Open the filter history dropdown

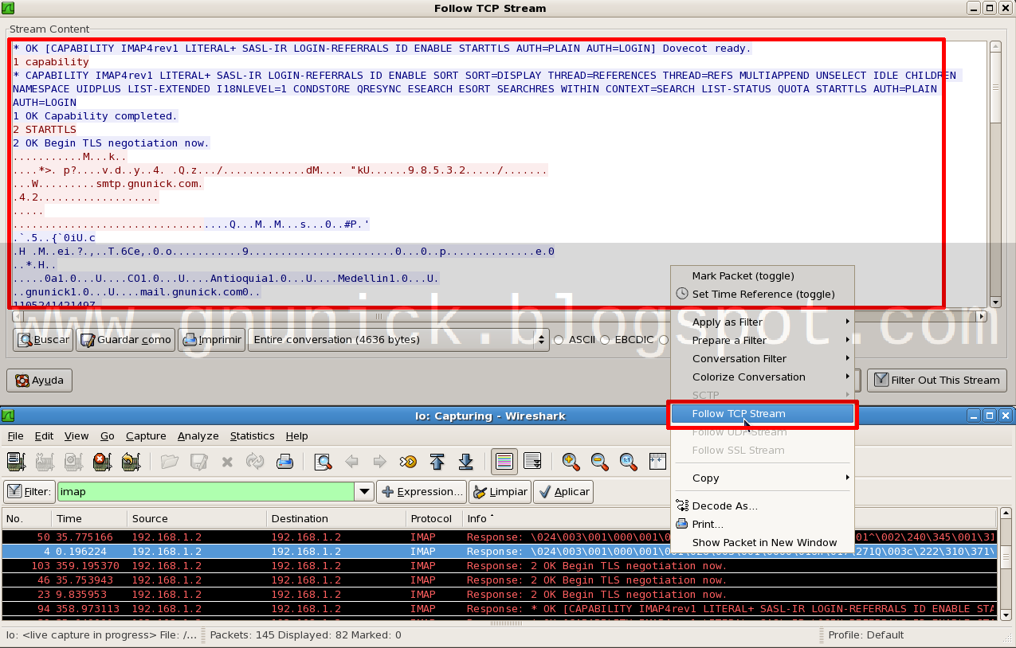pos(364,491)
